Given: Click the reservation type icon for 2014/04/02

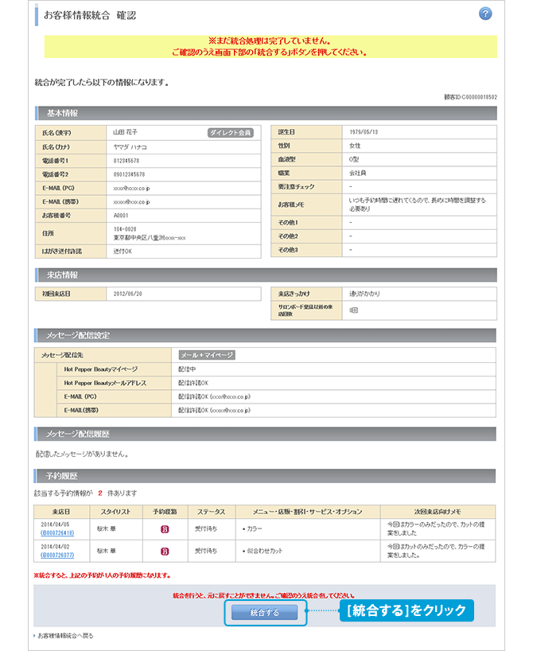Looking at the screenshot, I should coord(165,550).
